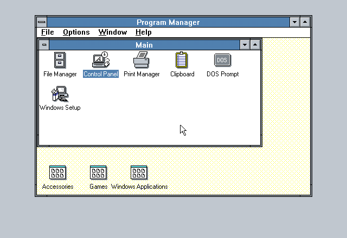
Task: Minimize the Program Manager window
Action: pos(295,22)
